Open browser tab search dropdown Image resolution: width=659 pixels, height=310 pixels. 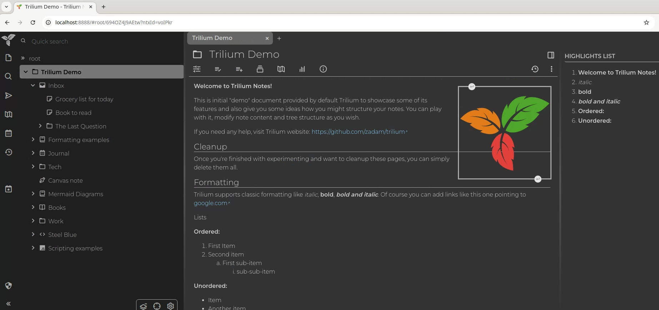pyautogui.click(x=6, y=7)
